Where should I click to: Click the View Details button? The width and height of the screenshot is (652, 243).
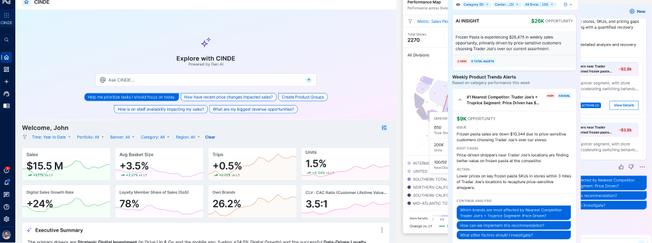click(x=624, y=106)
